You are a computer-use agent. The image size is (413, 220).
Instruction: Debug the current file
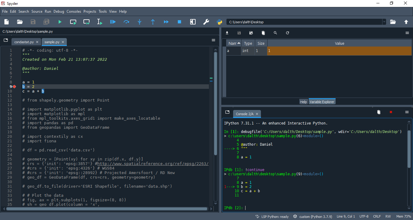tap(113, 22)
